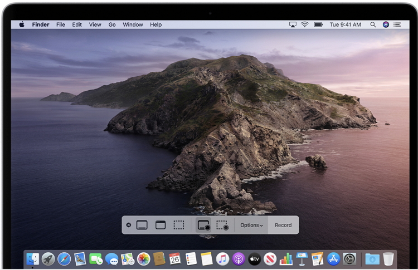Viewport: 418px width, 270px height.
Task: Click the Tue 9:41 AM clock
Action: 345,24
